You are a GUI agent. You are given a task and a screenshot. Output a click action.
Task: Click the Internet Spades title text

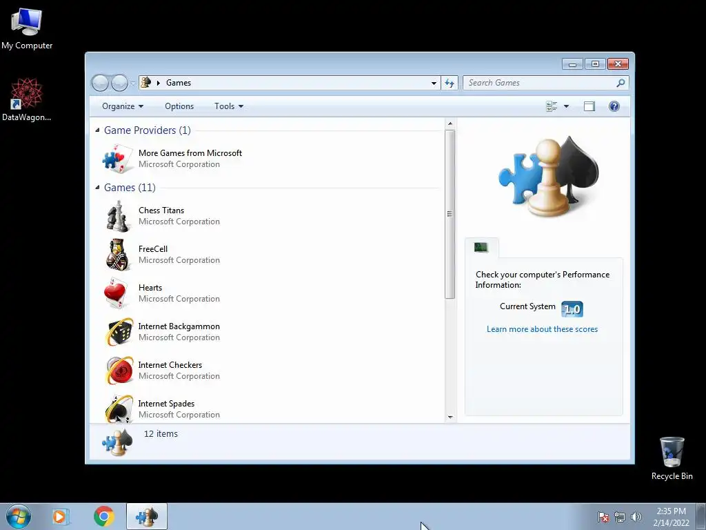click(167, 404)
